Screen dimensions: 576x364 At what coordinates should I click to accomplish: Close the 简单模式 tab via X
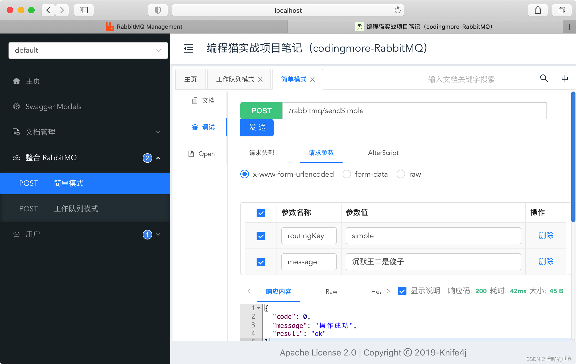point(312,79)
